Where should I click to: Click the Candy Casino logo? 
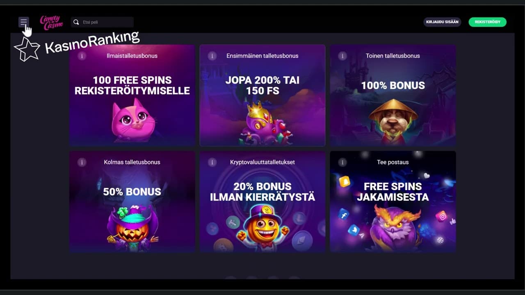pos(52,23)
